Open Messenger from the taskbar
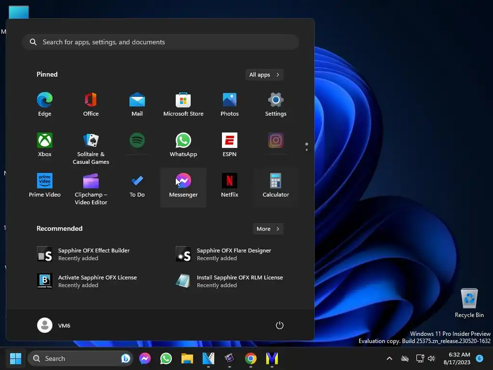The height and width of the screenshot is (370, 493). 145,358
